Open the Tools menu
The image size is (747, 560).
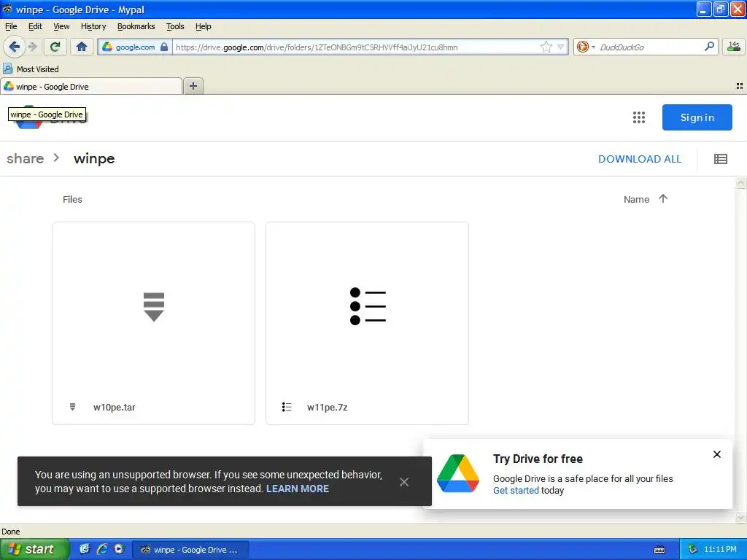[x=175, y=26]
